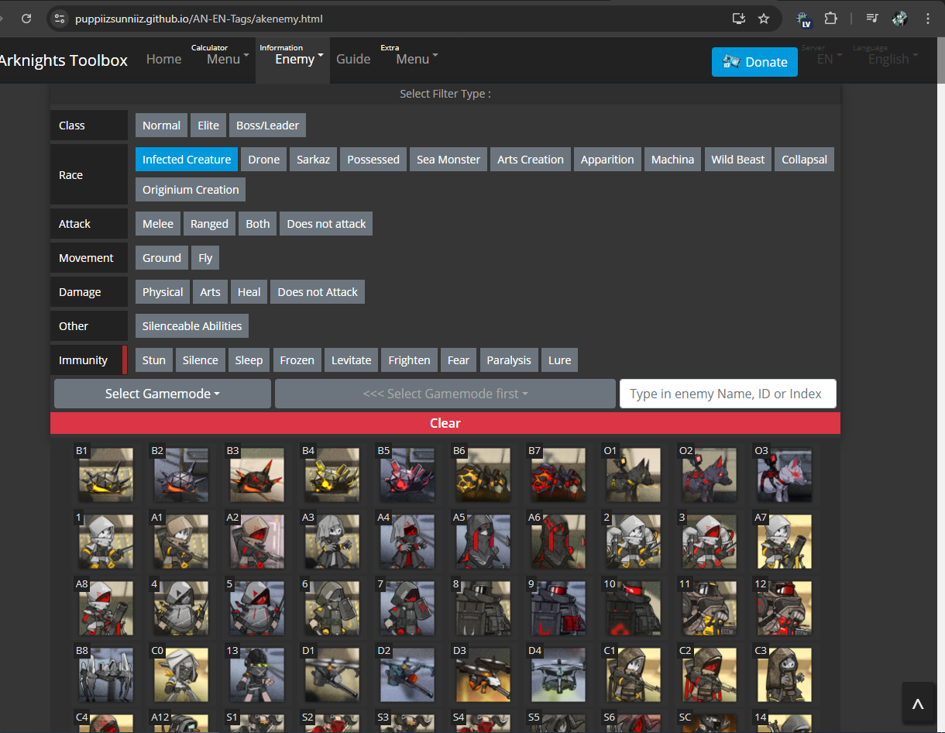Choose the enemy icon labeled B7
The height and width of the screenshot is (733, 945).
pos(558,474)
